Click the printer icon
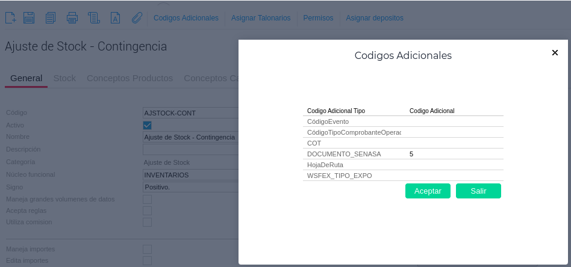571x267 pixels. click(72, 17)
